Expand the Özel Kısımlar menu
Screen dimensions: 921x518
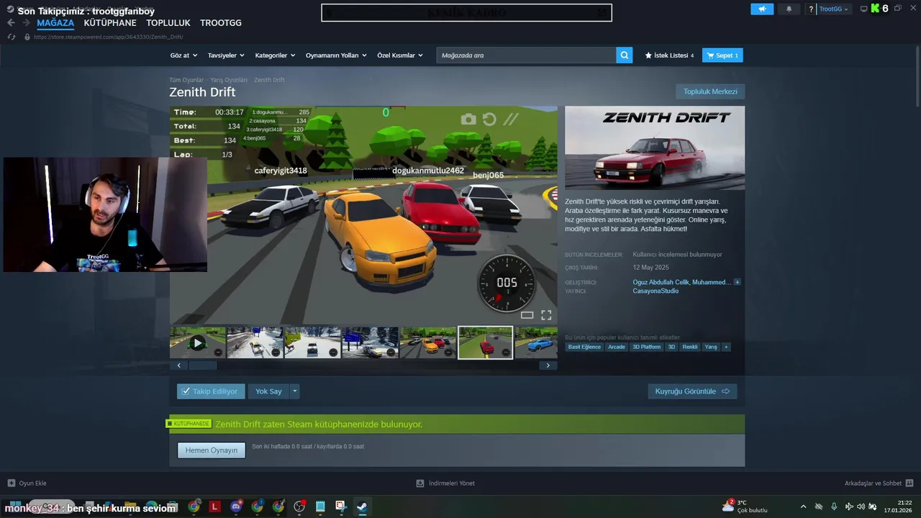coord(400,55)
